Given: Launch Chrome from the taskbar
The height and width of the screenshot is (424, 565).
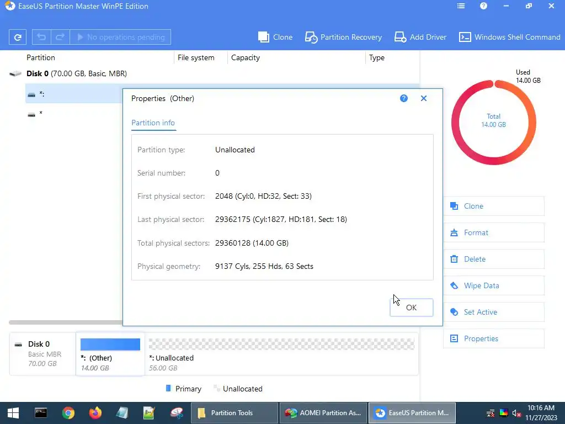Looking at the screenshot, I should 68,413.
